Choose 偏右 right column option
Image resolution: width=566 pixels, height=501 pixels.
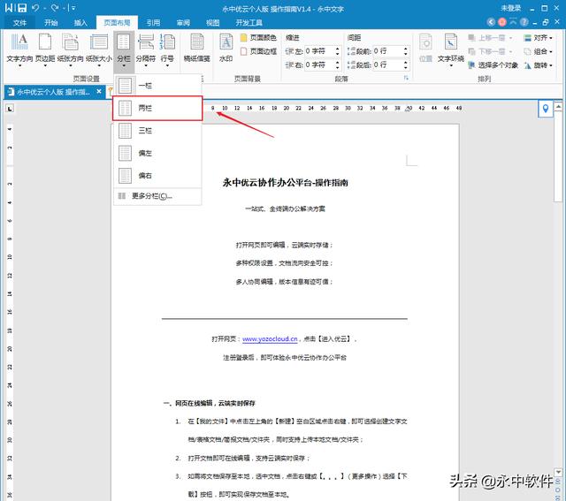tap(157, 175)
